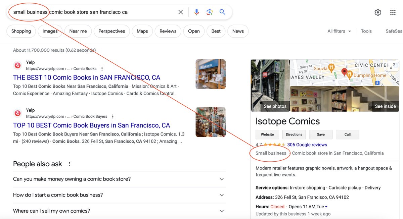
Task: Click the Yelp favicon of the second result
Action: [x=17, y=113]
